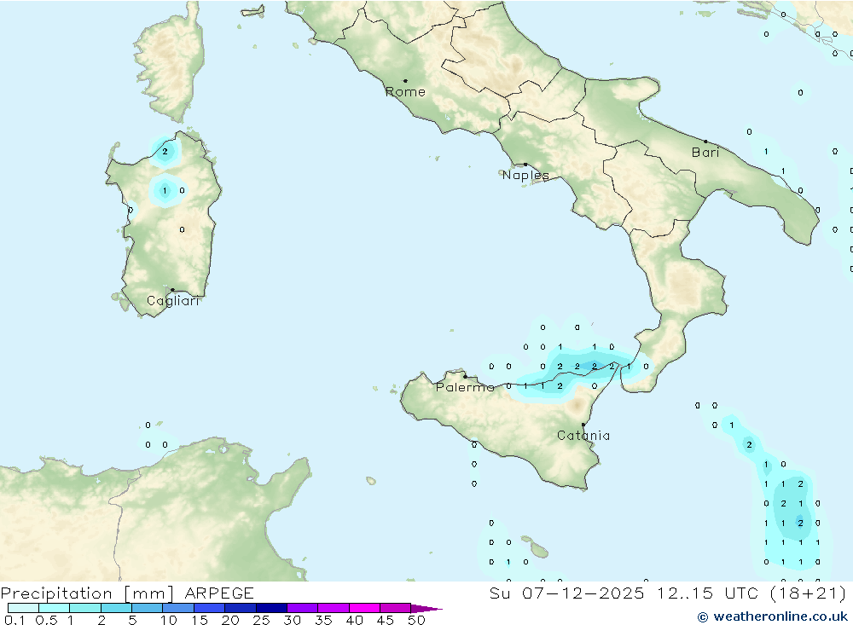Screen dimensions: 853x625
Task: Click the "Precipitation [mm]" title text
Action: pyautogui.click(x=88, y=593)
